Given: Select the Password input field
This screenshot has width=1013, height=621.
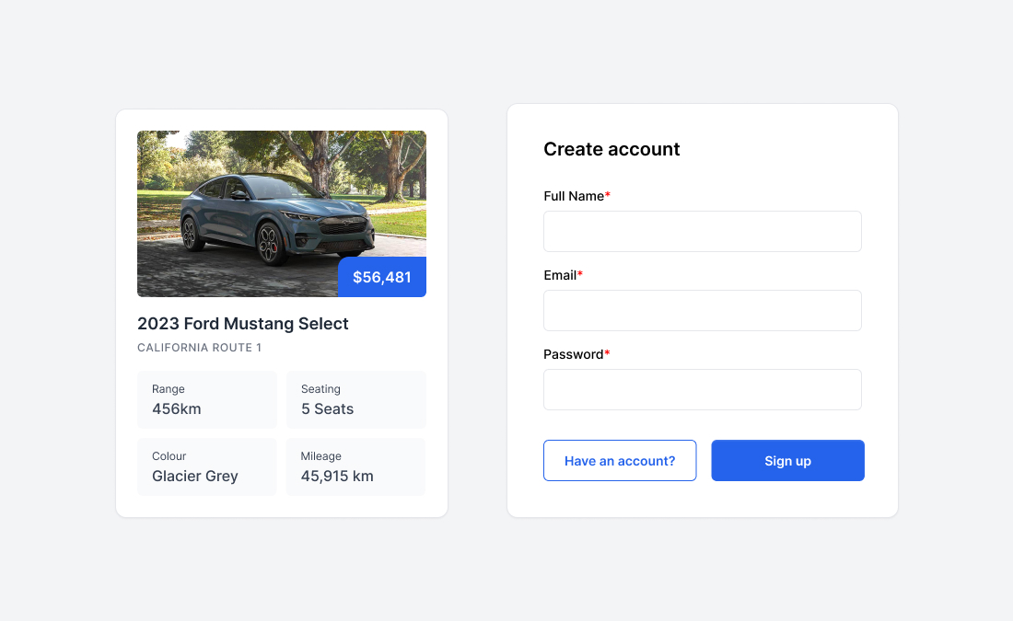Looking at the screenshot, I should click(703, 389).
